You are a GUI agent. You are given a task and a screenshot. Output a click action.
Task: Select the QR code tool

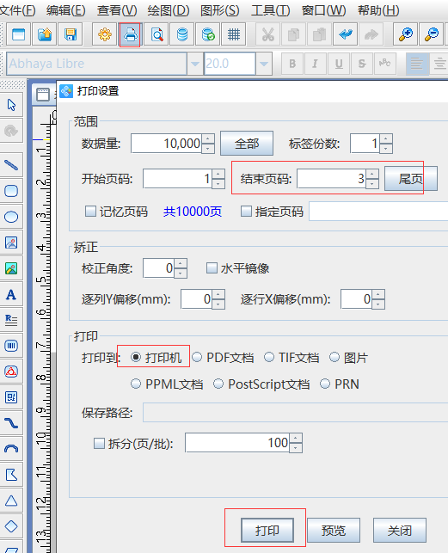click(x=11, y=397)
